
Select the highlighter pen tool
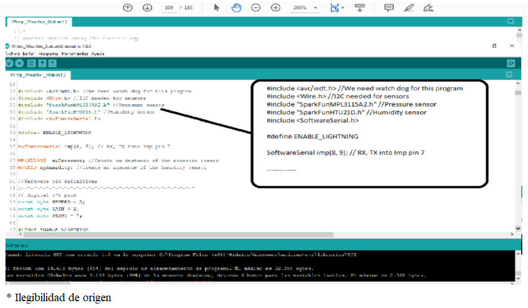(x=408, y=7)
